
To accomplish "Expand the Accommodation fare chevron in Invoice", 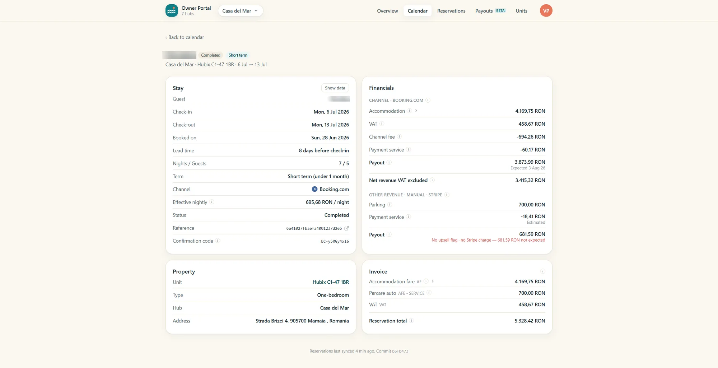I will tap(433, 281).
